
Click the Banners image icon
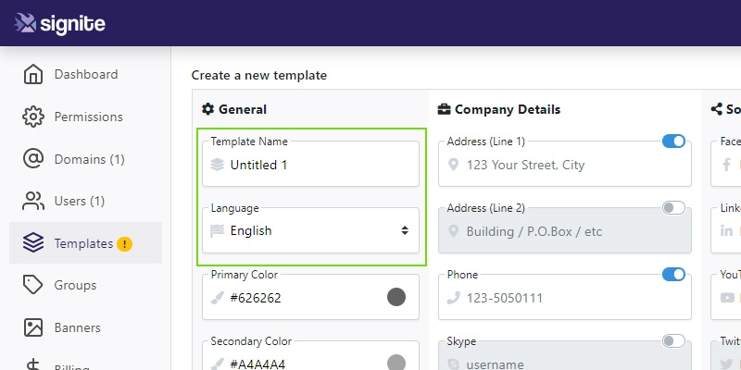click(x=33, y=327)
